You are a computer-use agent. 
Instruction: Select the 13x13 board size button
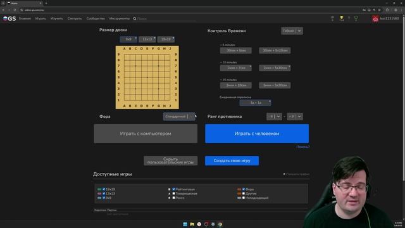(147, 39)
